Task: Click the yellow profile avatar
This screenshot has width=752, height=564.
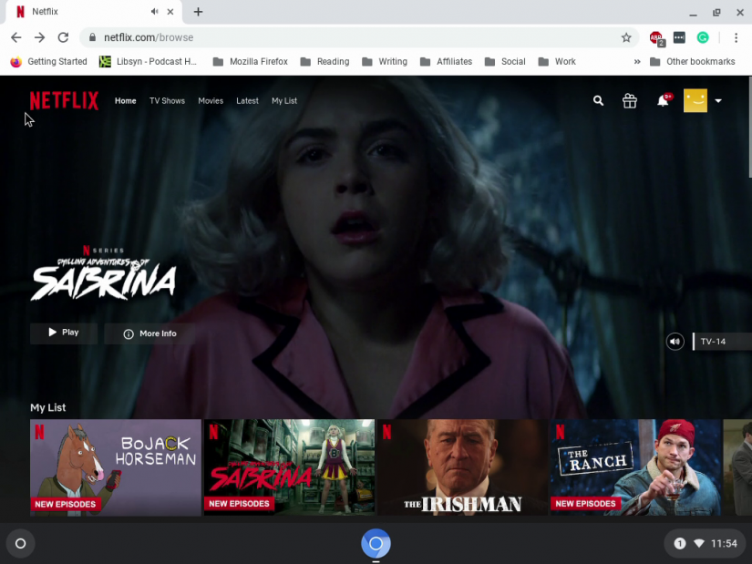Action: (695, 100)
